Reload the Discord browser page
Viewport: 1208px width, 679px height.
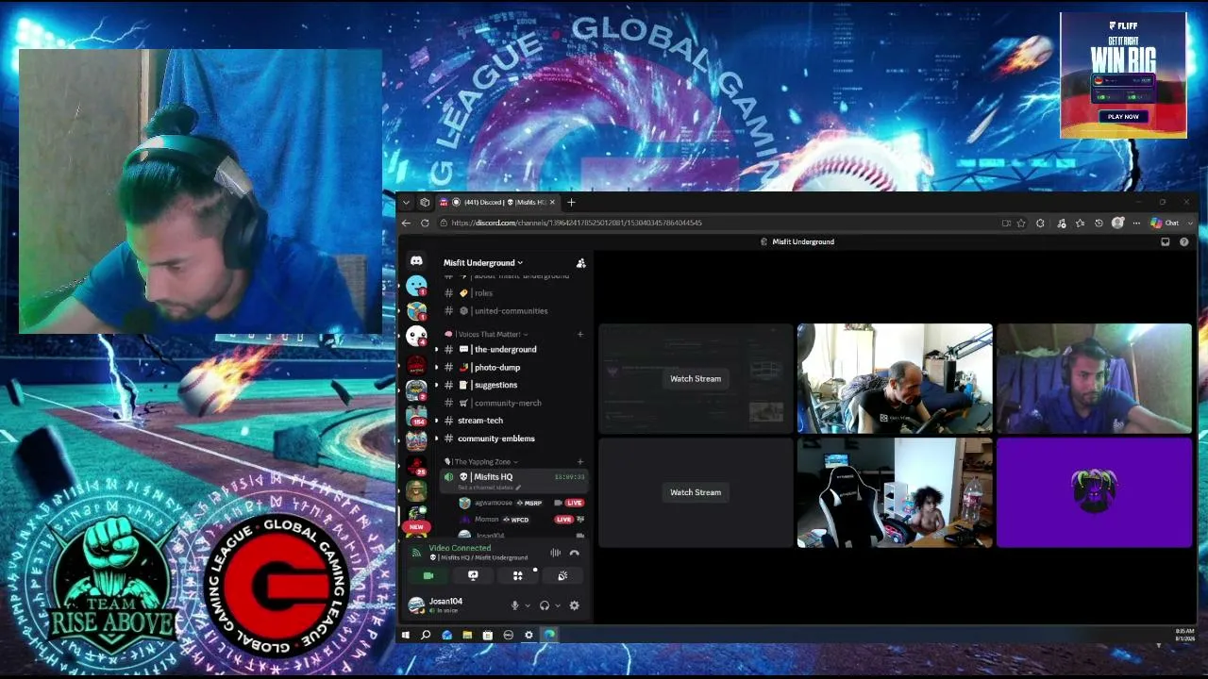(425, 224)
